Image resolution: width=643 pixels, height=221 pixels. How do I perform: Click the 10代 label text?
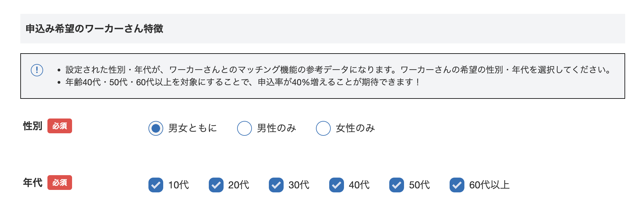point(178,185)
